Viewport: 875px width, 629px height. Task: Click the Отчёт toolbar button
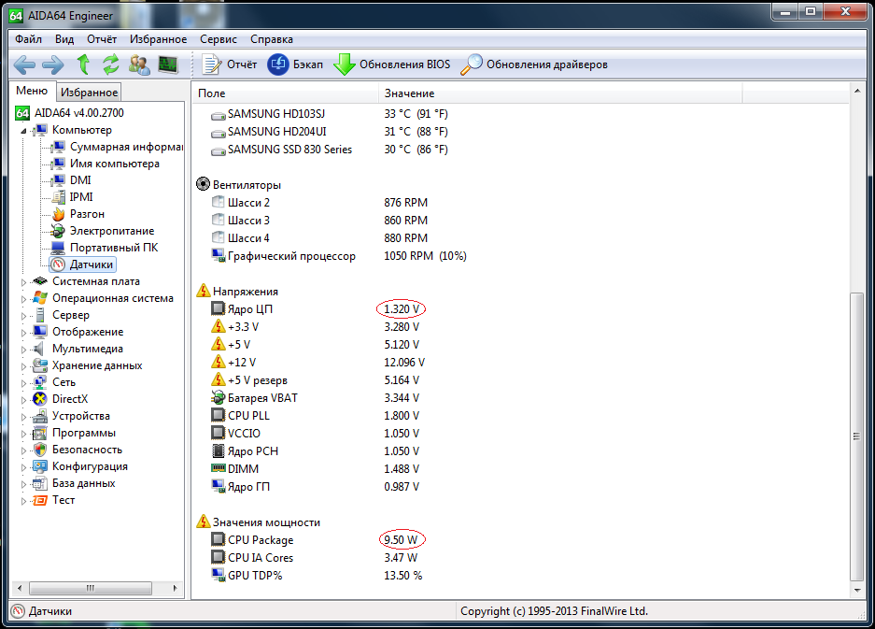[230, 64]
